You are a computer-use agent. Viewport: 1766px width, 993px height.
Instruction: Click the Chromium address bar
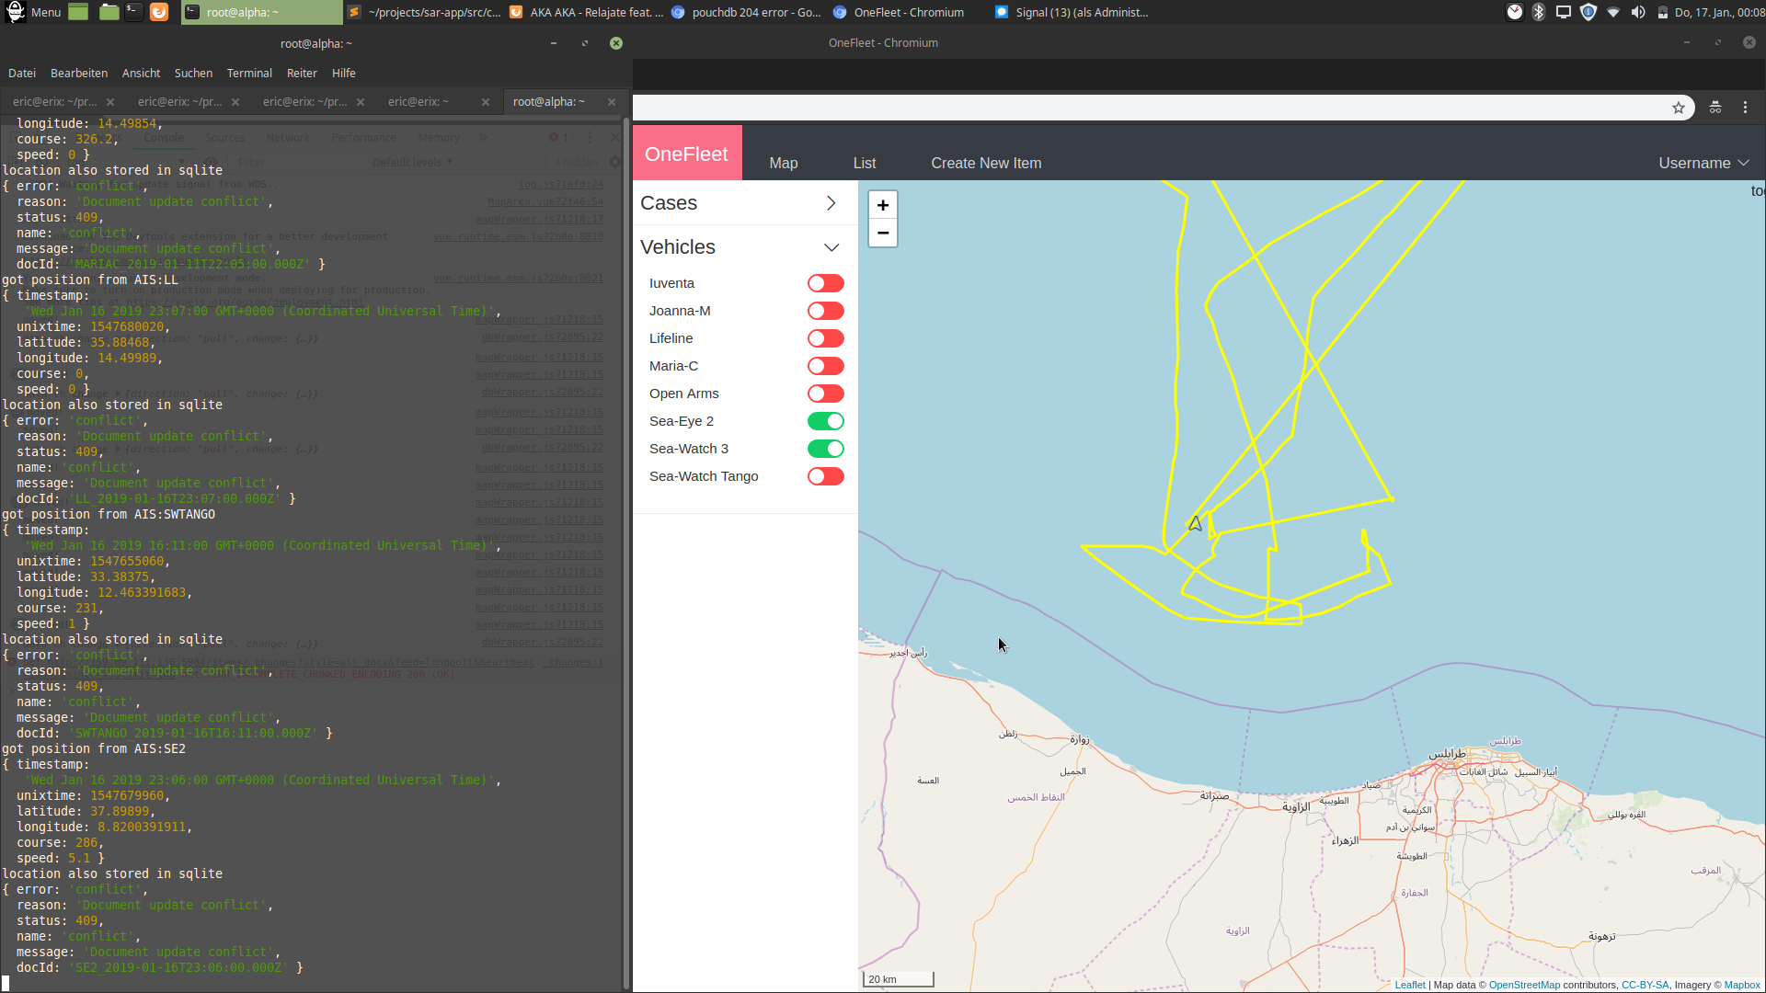pyautogui.click(x=1150, y=108)
